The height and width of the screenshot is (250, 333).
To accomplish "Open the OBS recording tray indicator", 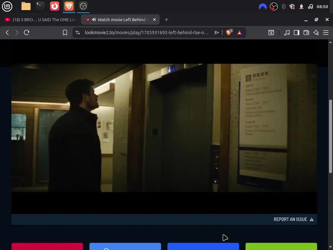I will (x=274, y=7).
